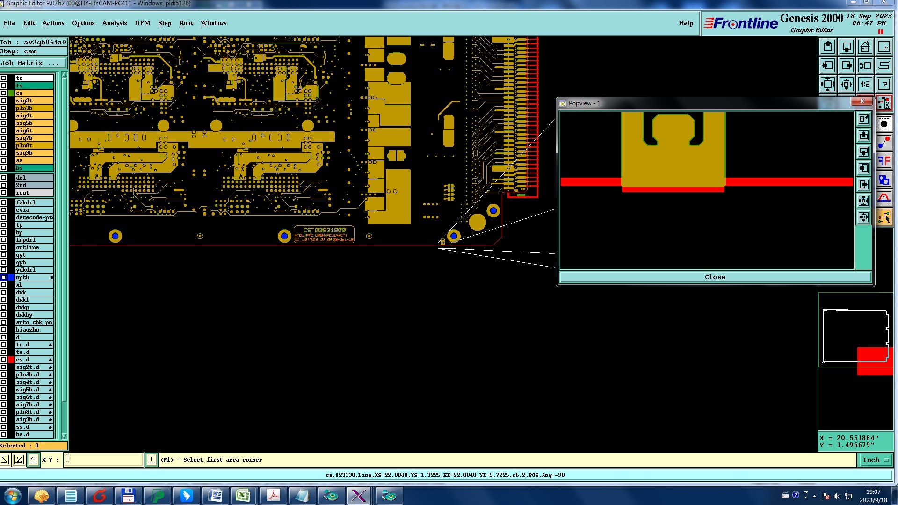Toggle checkbox for drl layer
Viewport: 898px width, 505px height.
tap(4, 178)
